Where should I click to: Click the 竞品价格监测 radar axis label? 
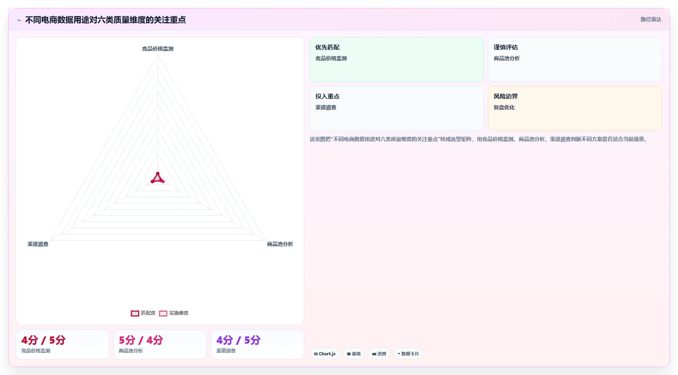[x=158, y=49]
